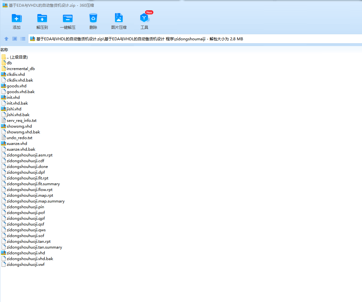
Task: Select the init.vhd file icon
Action: pos(4,98)
